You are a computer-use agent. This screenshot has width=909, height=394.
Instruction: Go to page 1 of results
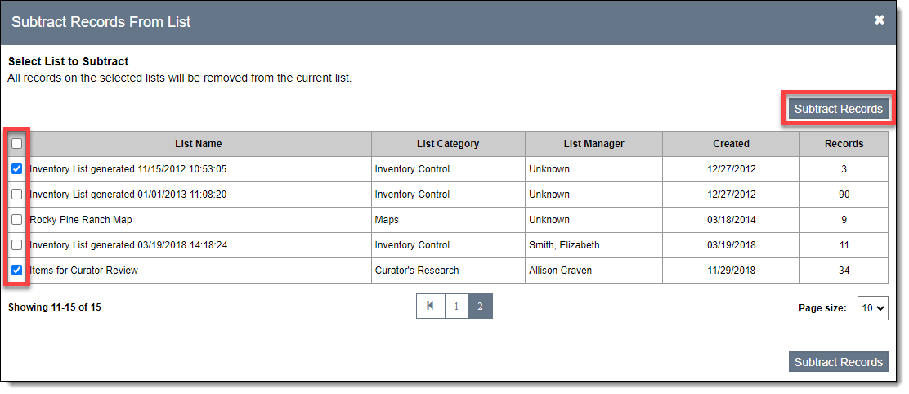456,307
